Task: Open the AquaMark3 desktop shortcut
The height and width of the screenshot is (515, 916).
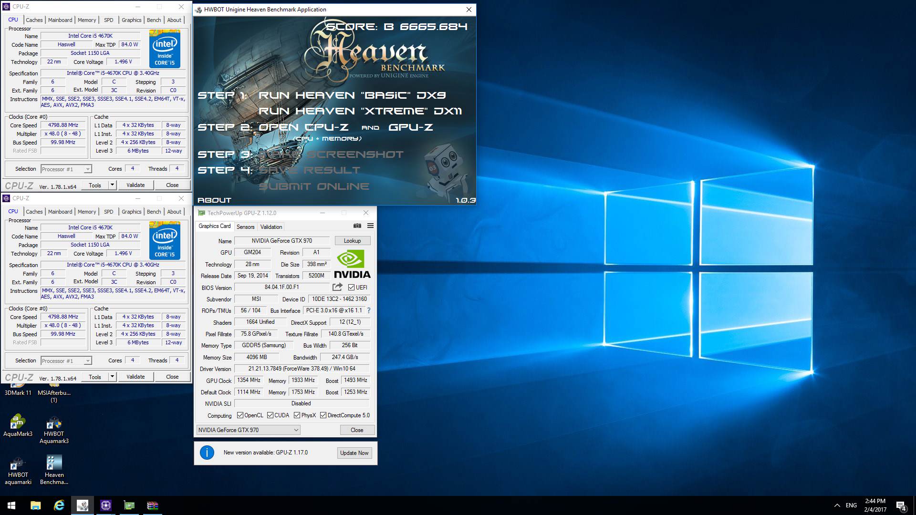Action: (18, 425)
